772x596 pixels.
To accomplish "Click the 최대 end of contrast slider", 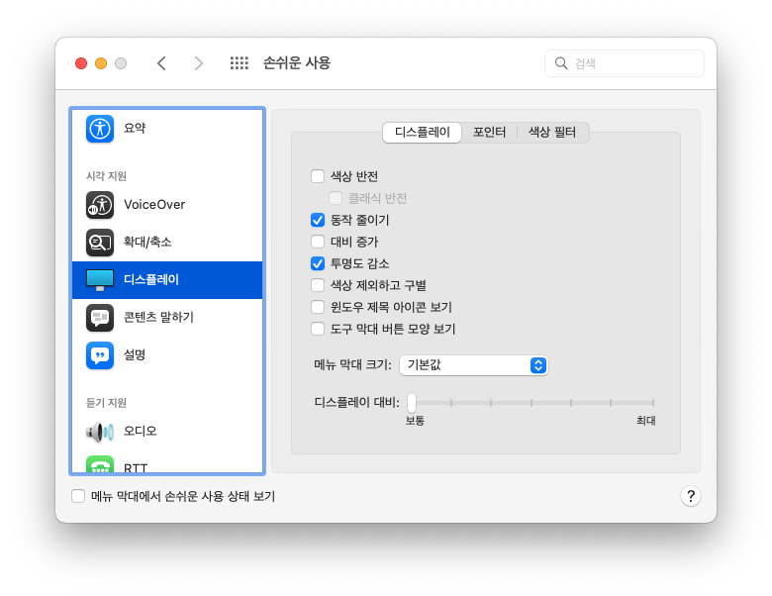I will coord(653,403).
